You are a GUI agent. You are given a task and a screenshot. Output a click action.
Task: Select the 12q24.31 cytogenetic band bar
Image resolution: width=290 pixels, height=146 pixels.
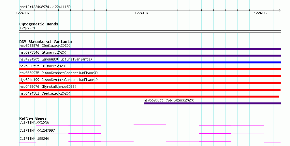point(150,32)
